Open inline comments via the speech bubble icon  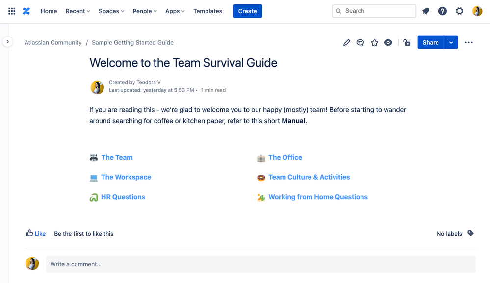(x=360, y=42)
